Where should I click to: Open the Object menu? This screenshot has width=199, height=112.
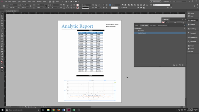coord(24,2)
